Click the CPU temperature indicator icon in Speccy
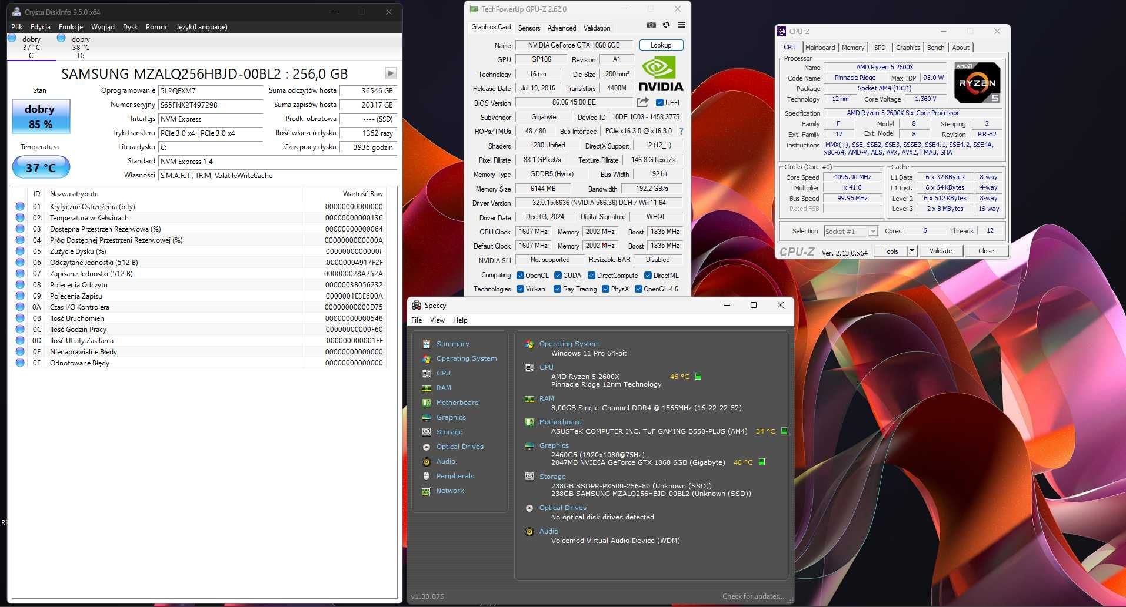This screenshot has height=607, width=1126. pos(698,376)
